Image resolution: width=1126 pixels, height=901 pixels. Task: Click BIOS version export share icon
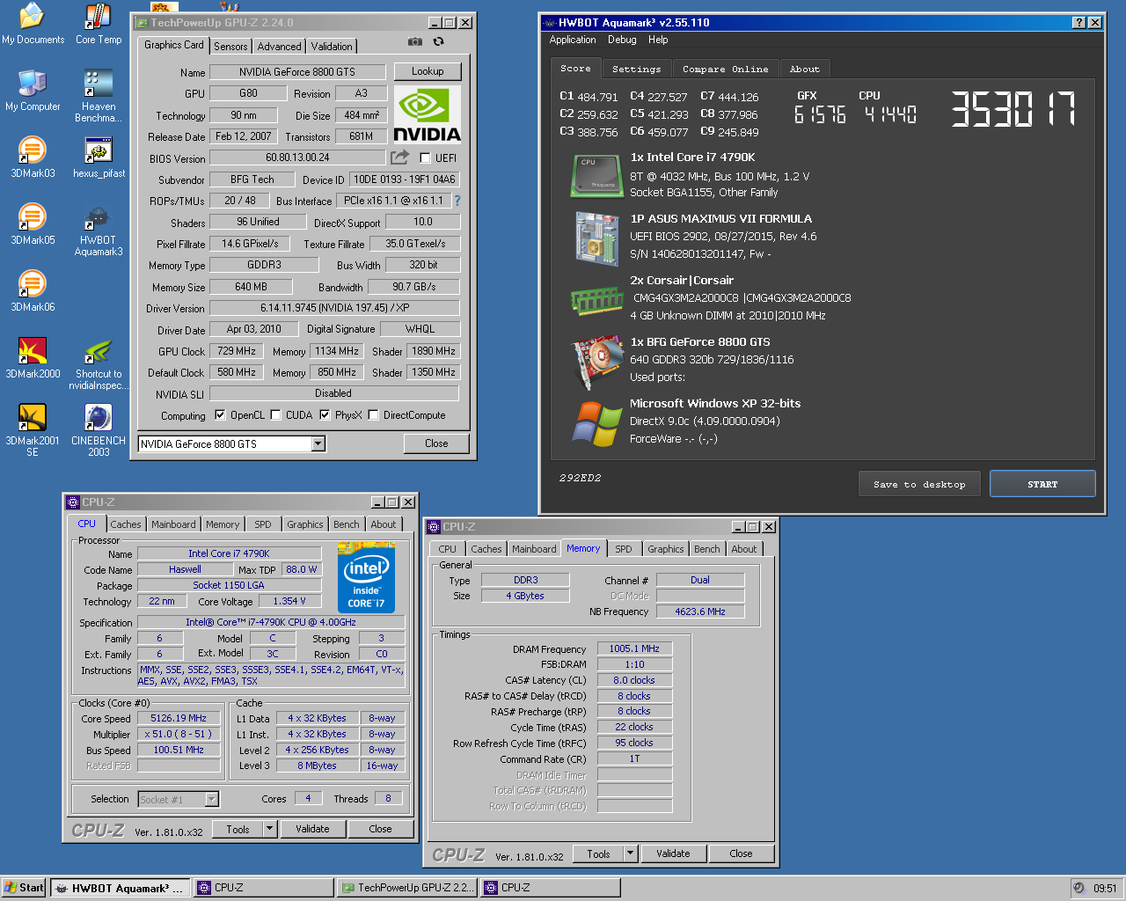coord(400,157)
